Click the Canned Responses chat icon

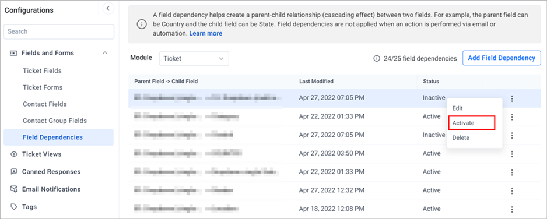(x=14, y=172)
